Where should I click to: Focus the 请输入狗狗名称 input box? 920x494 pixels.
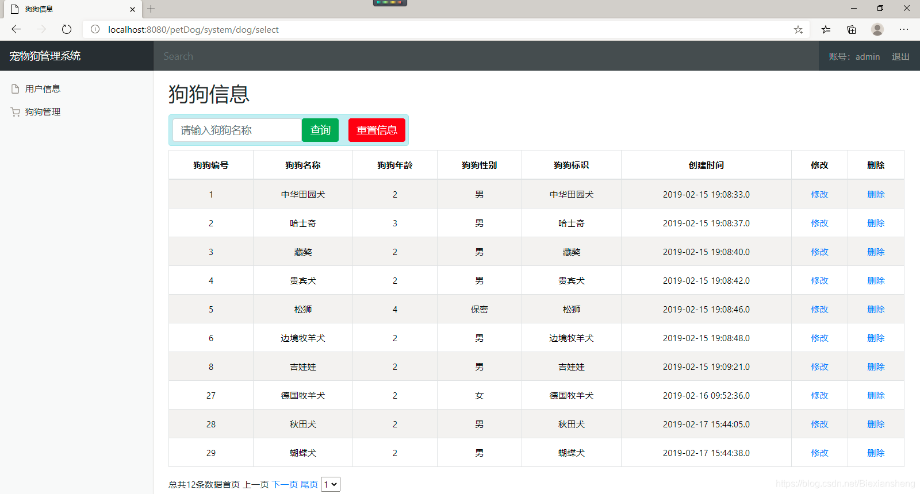point(237,130)
